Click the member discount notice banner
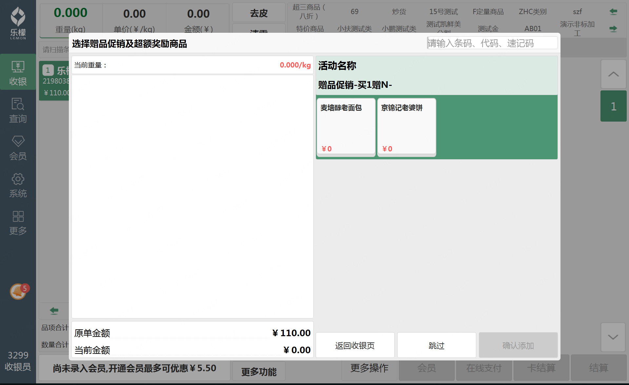The image size is (629, 385). point(134,368)
